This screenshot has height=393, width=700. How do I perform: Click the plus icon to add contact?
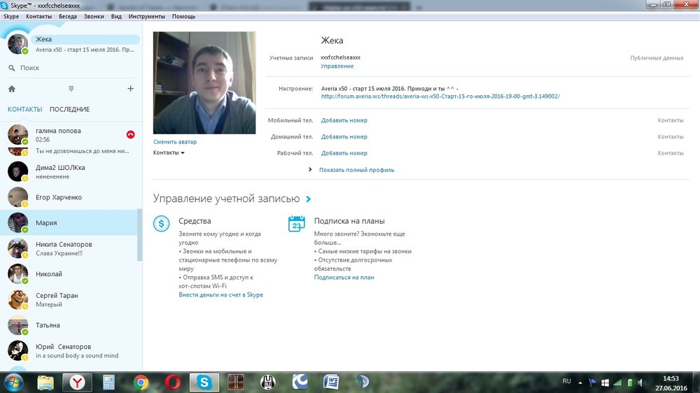[130, 89]
